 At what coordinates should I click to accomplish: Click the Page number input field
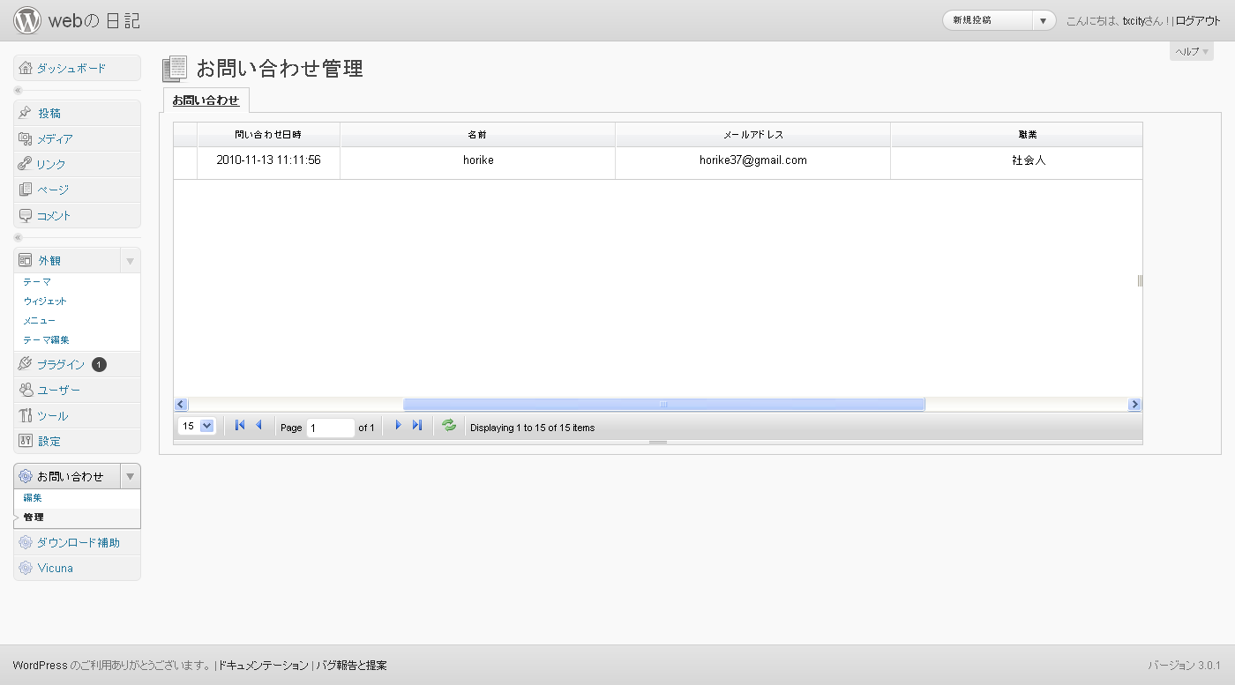330,428
